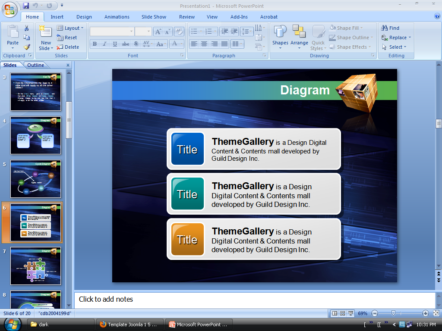442x331 pixels.
Task: Open PowerPoint Help question mark
Action: pyautogui.click(x=437, y=16)
